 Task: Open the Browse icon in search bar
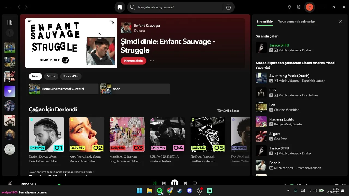(x=228, y=7)
